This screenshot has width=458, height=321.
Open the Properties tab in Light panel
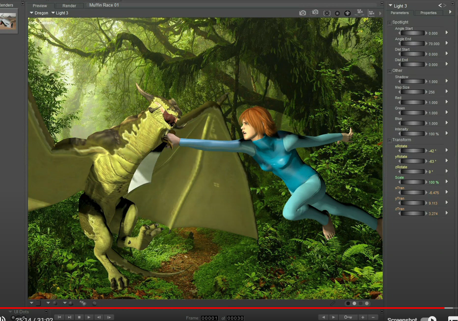coord(428,13)
